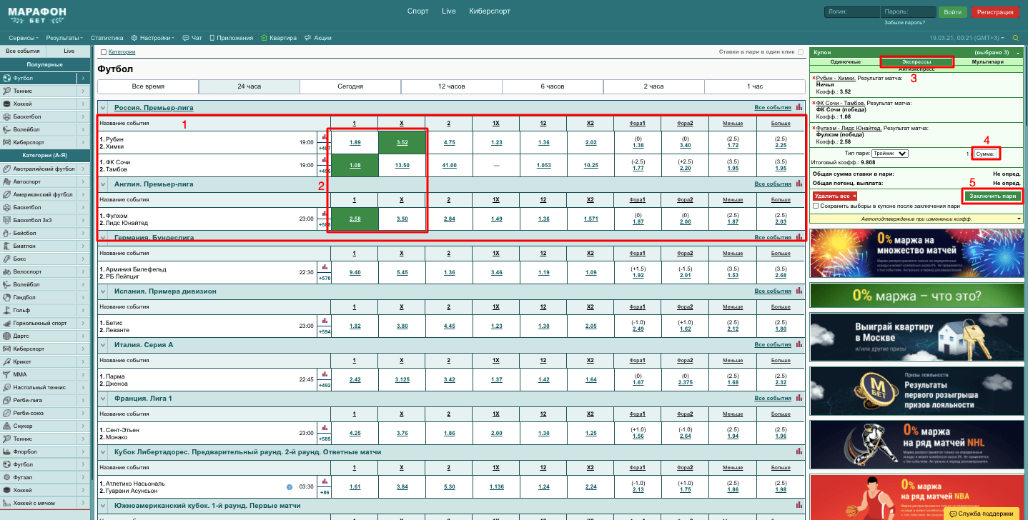Screen dimensions: 1028x520
Task: Click the Горнолыжный спорт skiing icon
Action: coord(7,323)
